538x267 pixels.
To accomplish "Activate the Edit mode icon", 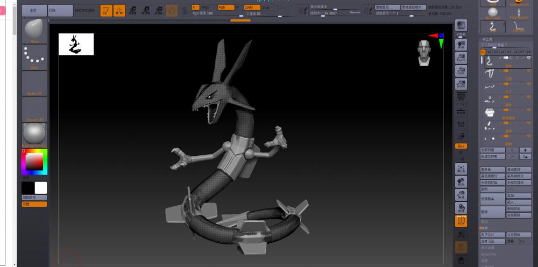I will tap(106, 11).
